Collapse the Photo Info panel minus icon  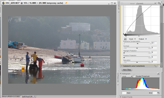tap(118, 73)
